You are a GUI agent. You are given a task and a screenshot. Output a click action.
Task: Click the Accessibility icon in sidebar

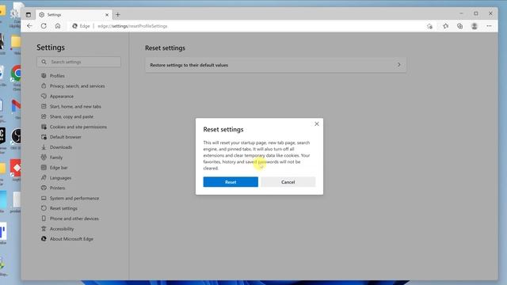pyautogui.click(x=44, y=229)
